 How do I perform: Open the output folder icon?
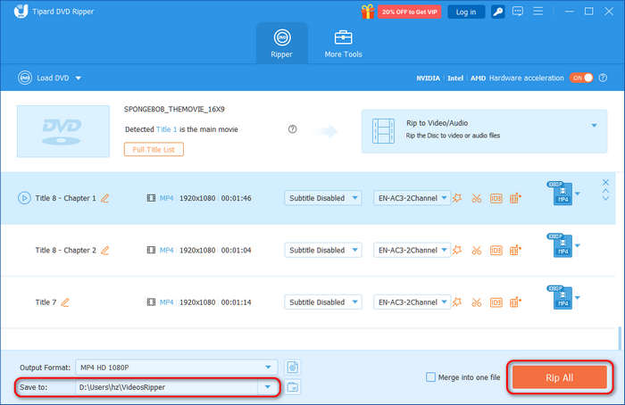pos(293,387)
